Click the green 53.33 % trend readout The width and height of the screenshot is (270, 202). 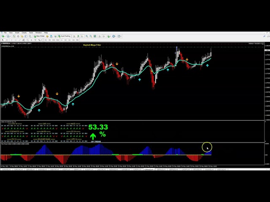click(x=98, y=127)
